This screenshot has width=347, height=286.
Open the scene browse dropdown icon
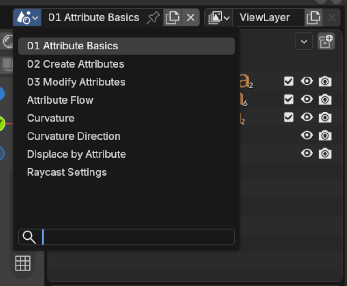point(27,17)
